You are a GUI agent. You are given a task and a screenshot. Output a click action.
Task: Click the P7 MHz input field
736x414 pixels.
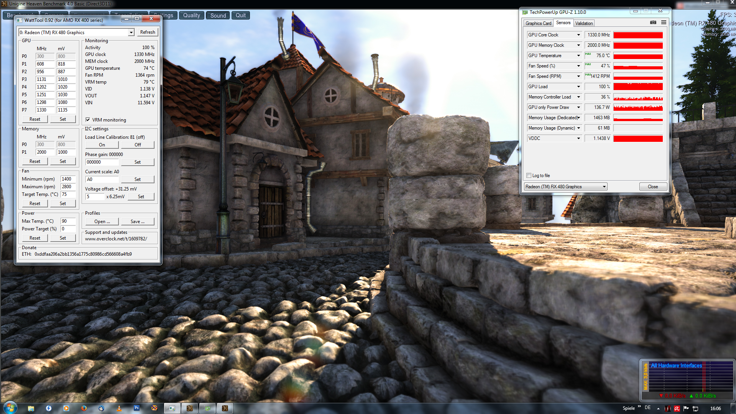pos(45,110)
